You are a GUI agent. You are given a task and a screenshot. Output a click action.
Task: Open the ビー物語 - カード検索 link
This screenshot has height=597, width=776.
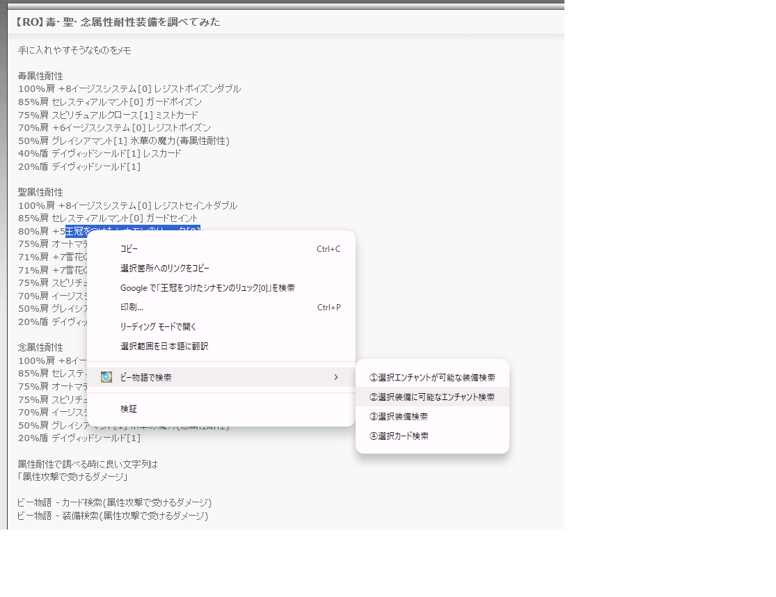(x=114, y=502)
